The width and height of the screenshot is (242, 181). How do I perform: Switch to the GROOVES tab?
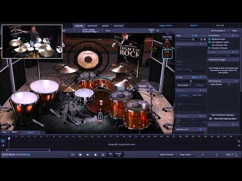[x=92, y=26]
